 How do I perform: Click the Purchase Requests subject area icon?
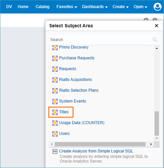55,58
